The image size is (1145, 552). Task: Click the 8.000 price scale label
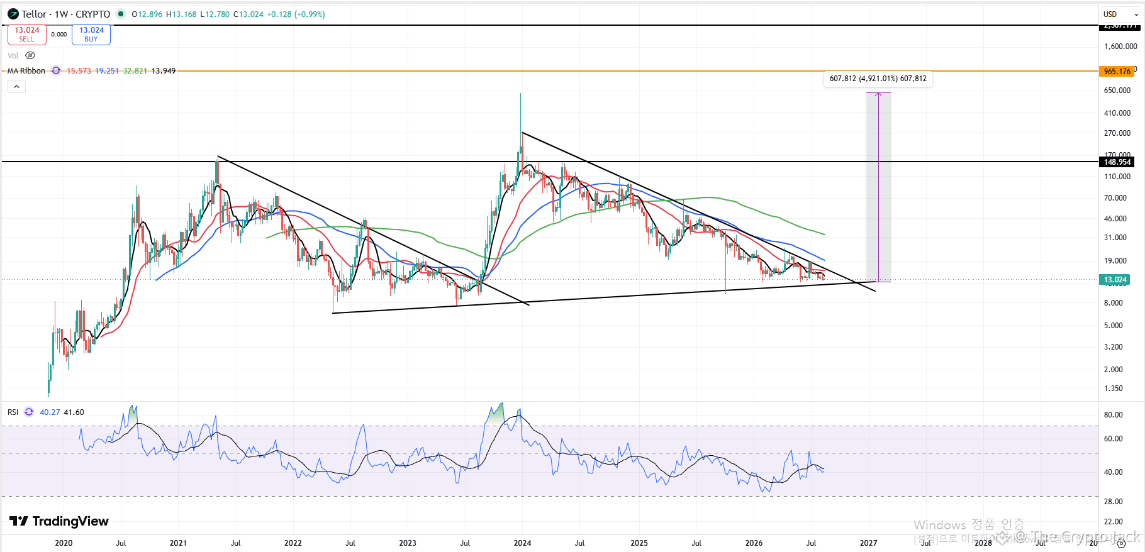coord(1114,302)
